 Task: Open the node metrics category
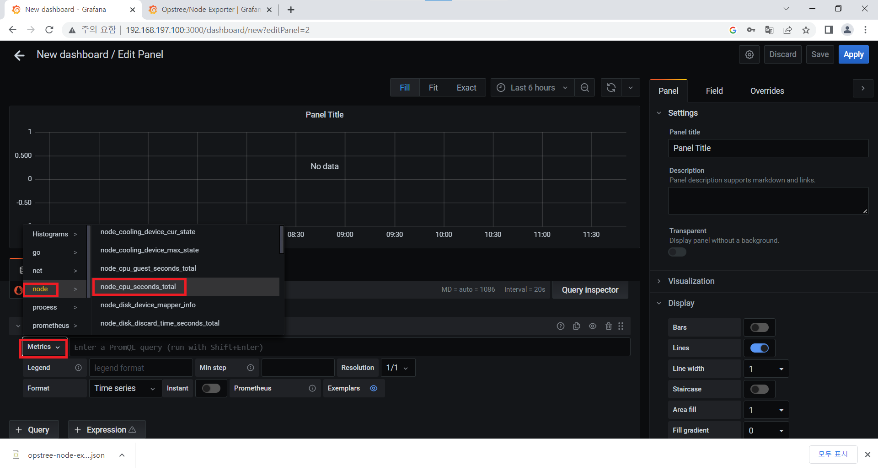point(54,289)
